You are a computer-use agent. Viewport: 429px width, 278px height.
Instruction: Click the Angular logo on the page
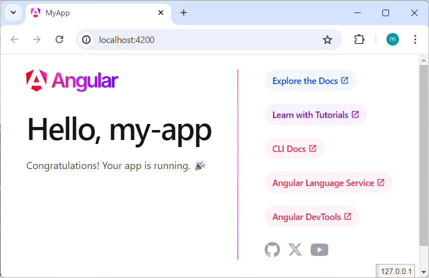(x=72, y=80)
